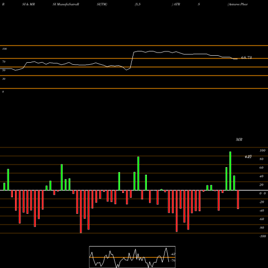Image resolution: width=268 pixels, height=268 pixels.
Task: Click the -20 label on MR axis
Action: click(262, 202)
